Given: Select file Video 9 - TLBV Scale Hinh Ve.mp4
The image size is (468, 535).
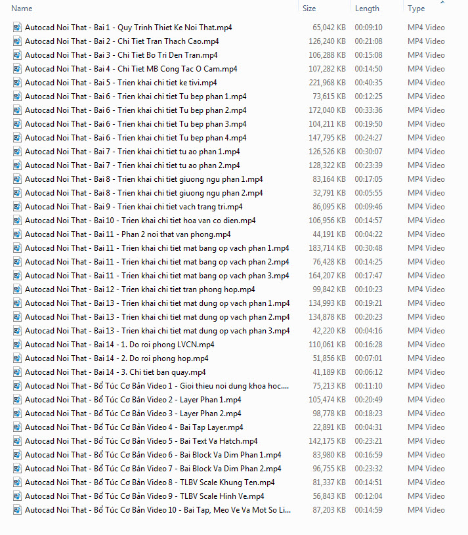Looking at the screenshot, I should point(144,496).
